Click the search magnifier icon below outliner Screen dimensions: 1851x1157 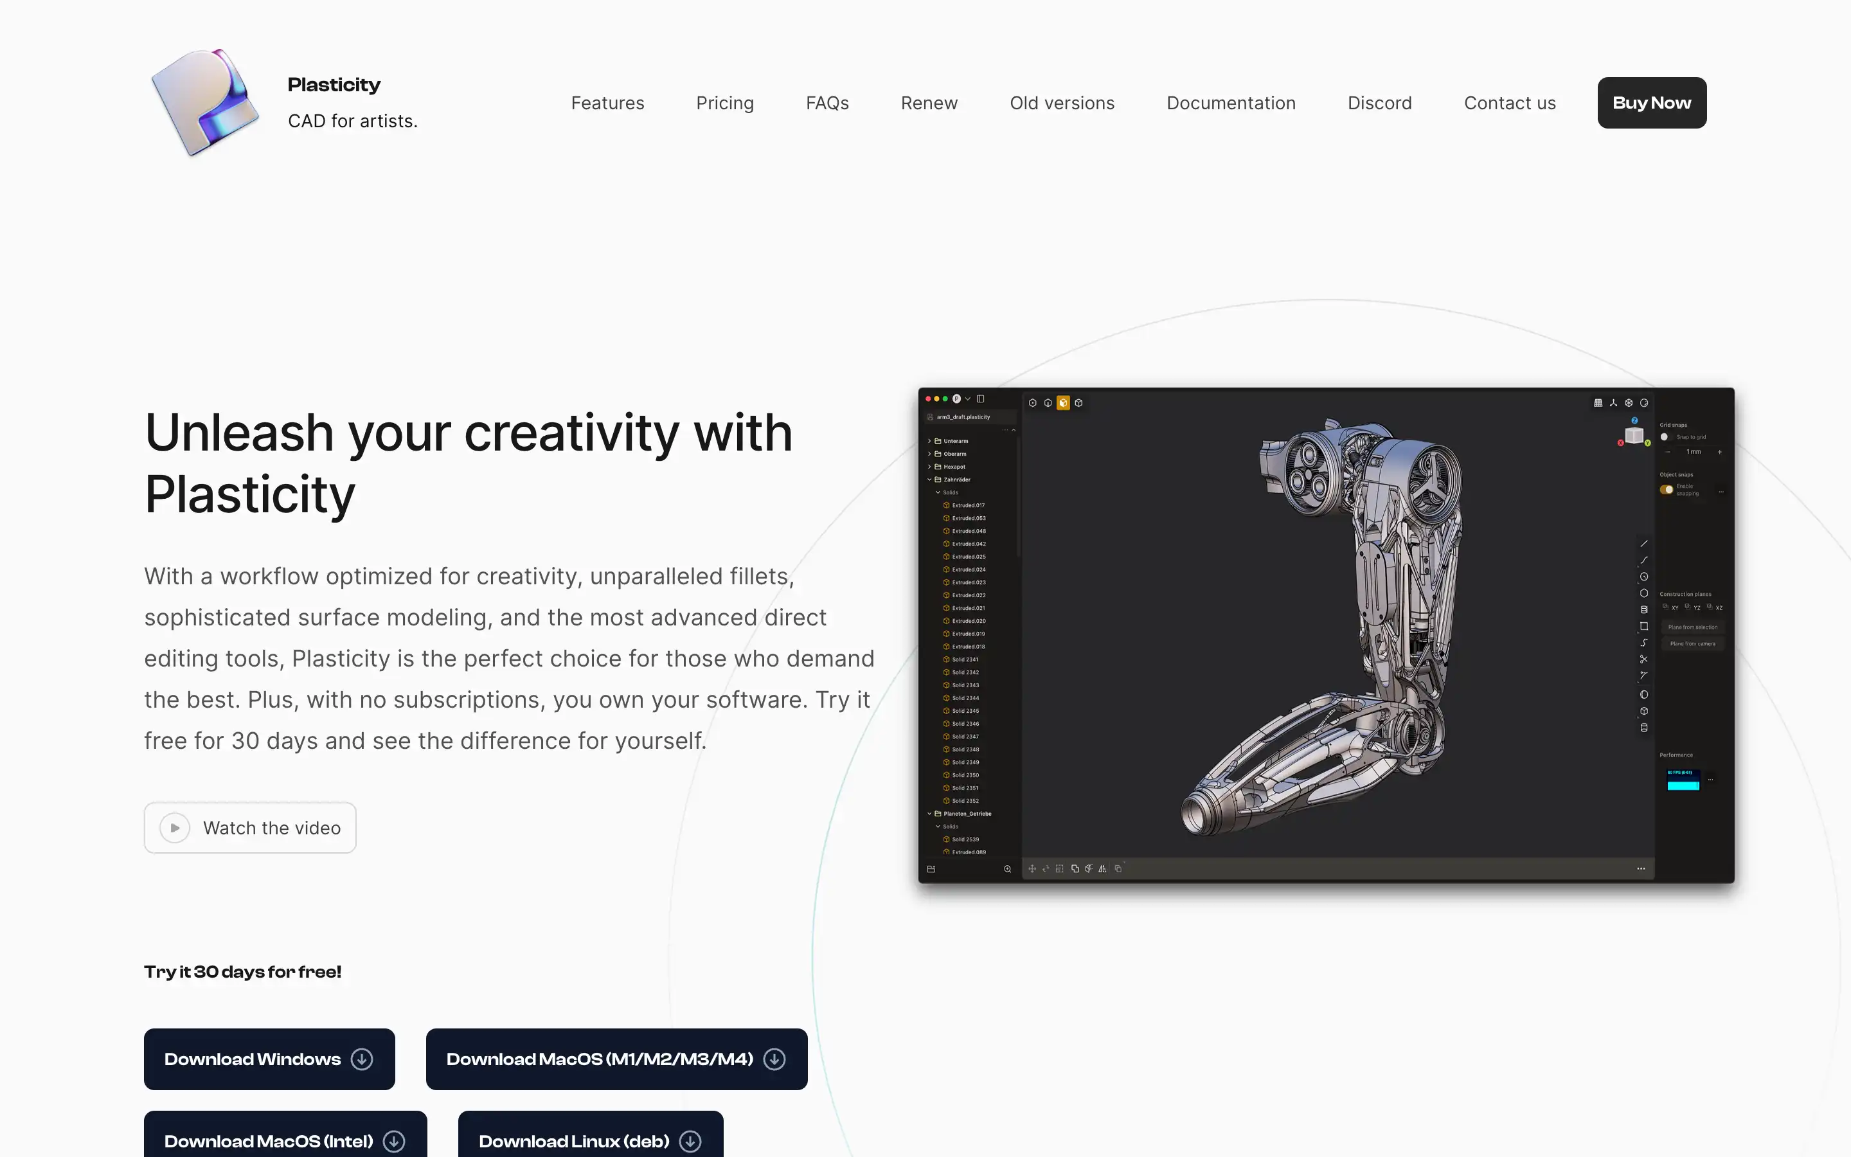click(1007, 869)
